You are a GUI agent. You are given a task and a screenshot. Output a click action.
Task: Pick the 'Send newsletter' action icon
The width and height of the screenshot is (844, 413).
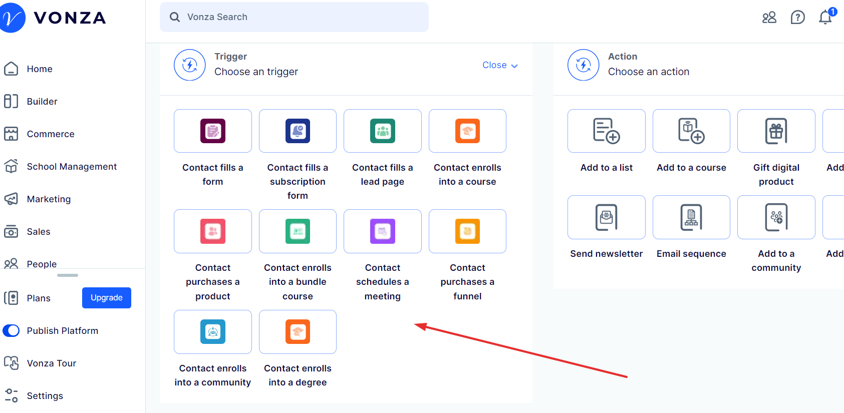pyautogui.click(x=607, y=217)
